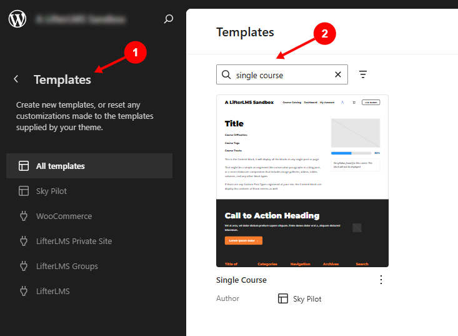Click the LifterLMS plug icon
Viewport: 458px width, 336px height.
click(x=24, y=291)
